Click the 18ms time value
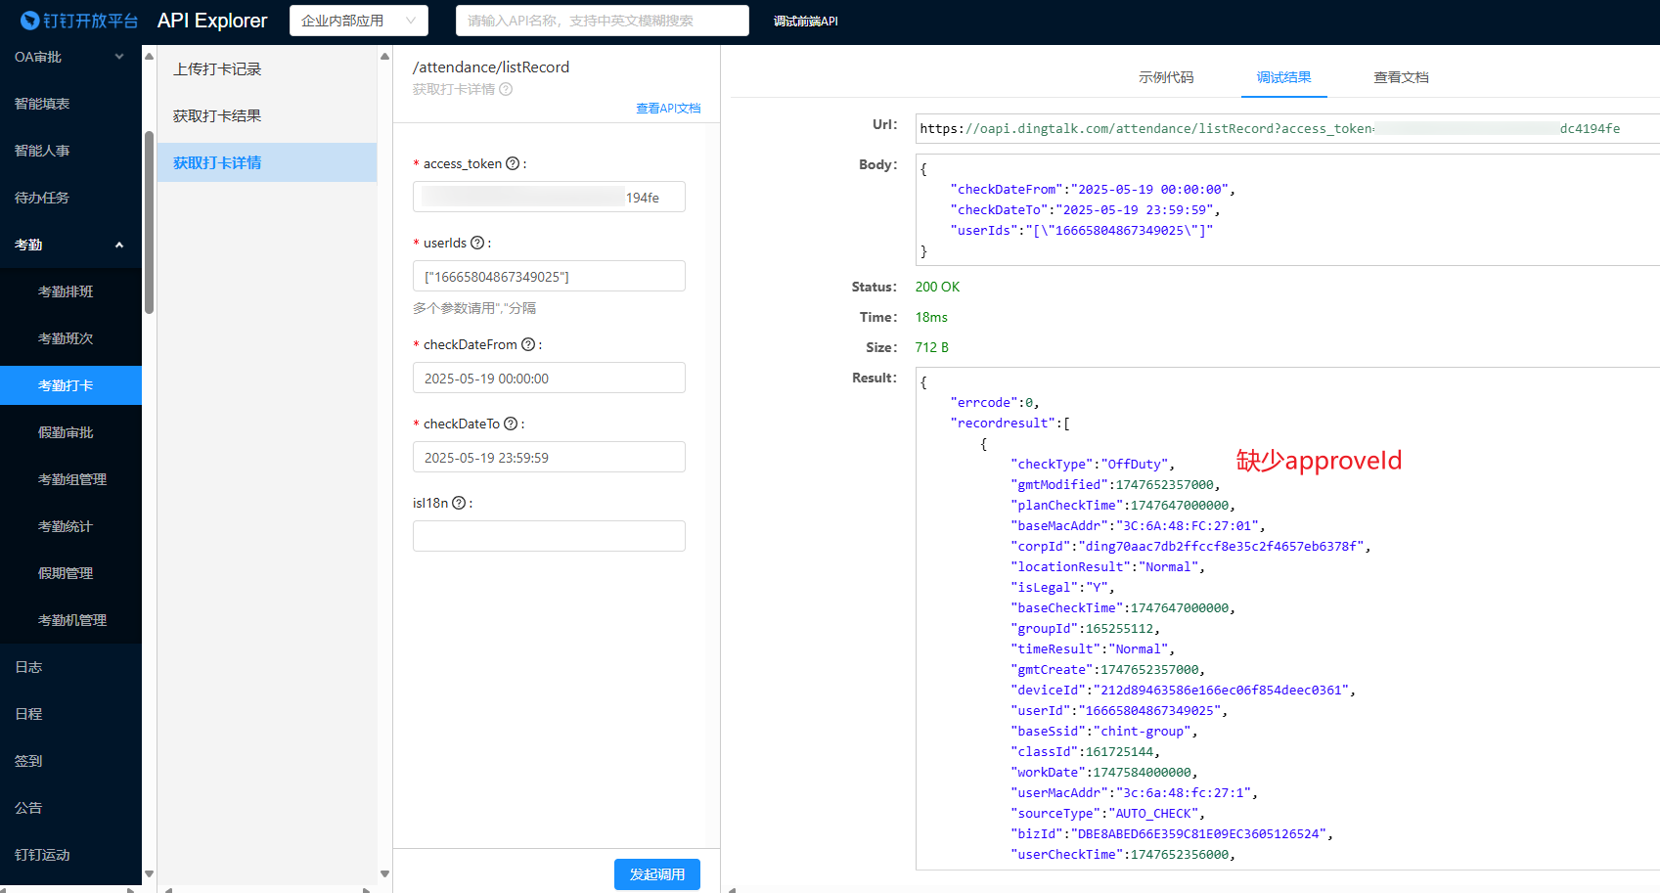Screen dimensions: 1660x893 tap(931, 317)
